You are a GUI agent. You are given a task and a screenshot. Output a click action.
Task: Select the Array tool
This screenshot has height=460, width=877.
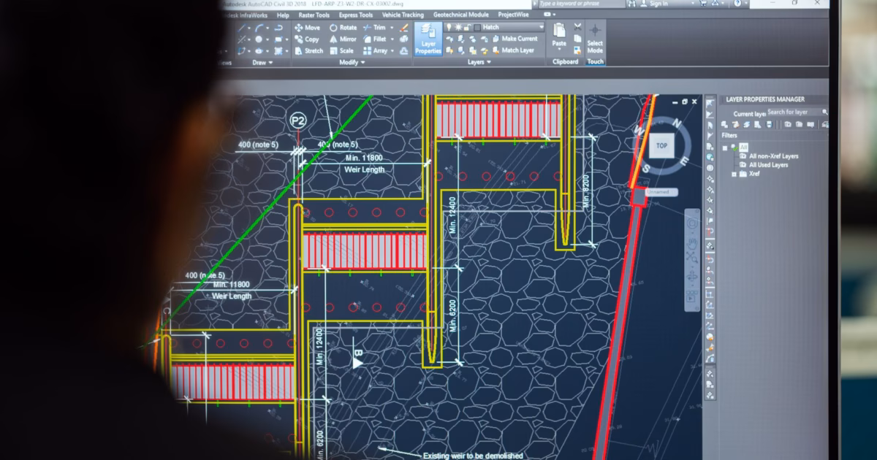point(375,50)
